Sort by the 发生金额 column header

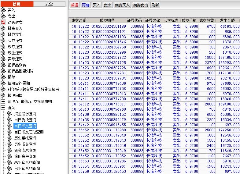click(227, 20)
